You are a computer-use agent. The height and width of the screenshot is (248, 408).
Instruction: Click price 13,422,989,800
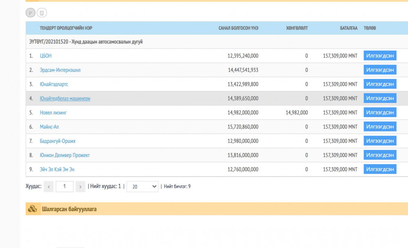click(243, 84)
